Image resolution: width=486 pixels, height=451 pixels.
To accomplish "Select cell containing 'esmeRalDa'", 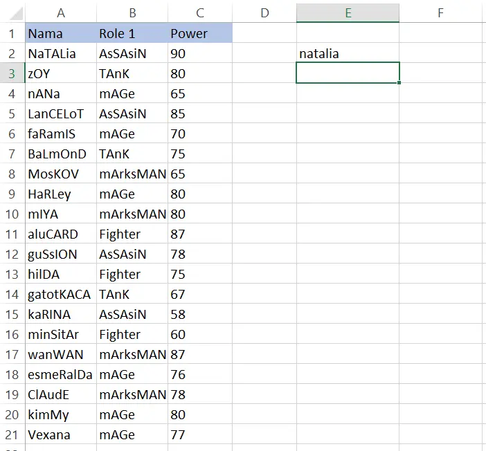I will pos(61,374).
